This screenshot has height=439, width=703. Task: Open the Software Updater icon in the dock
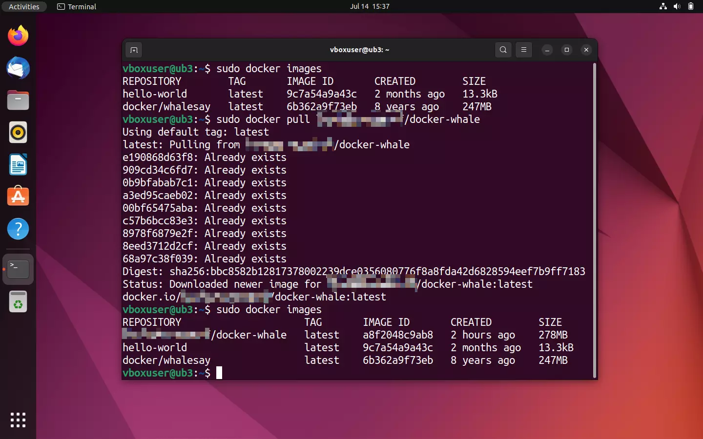point(18,301)
